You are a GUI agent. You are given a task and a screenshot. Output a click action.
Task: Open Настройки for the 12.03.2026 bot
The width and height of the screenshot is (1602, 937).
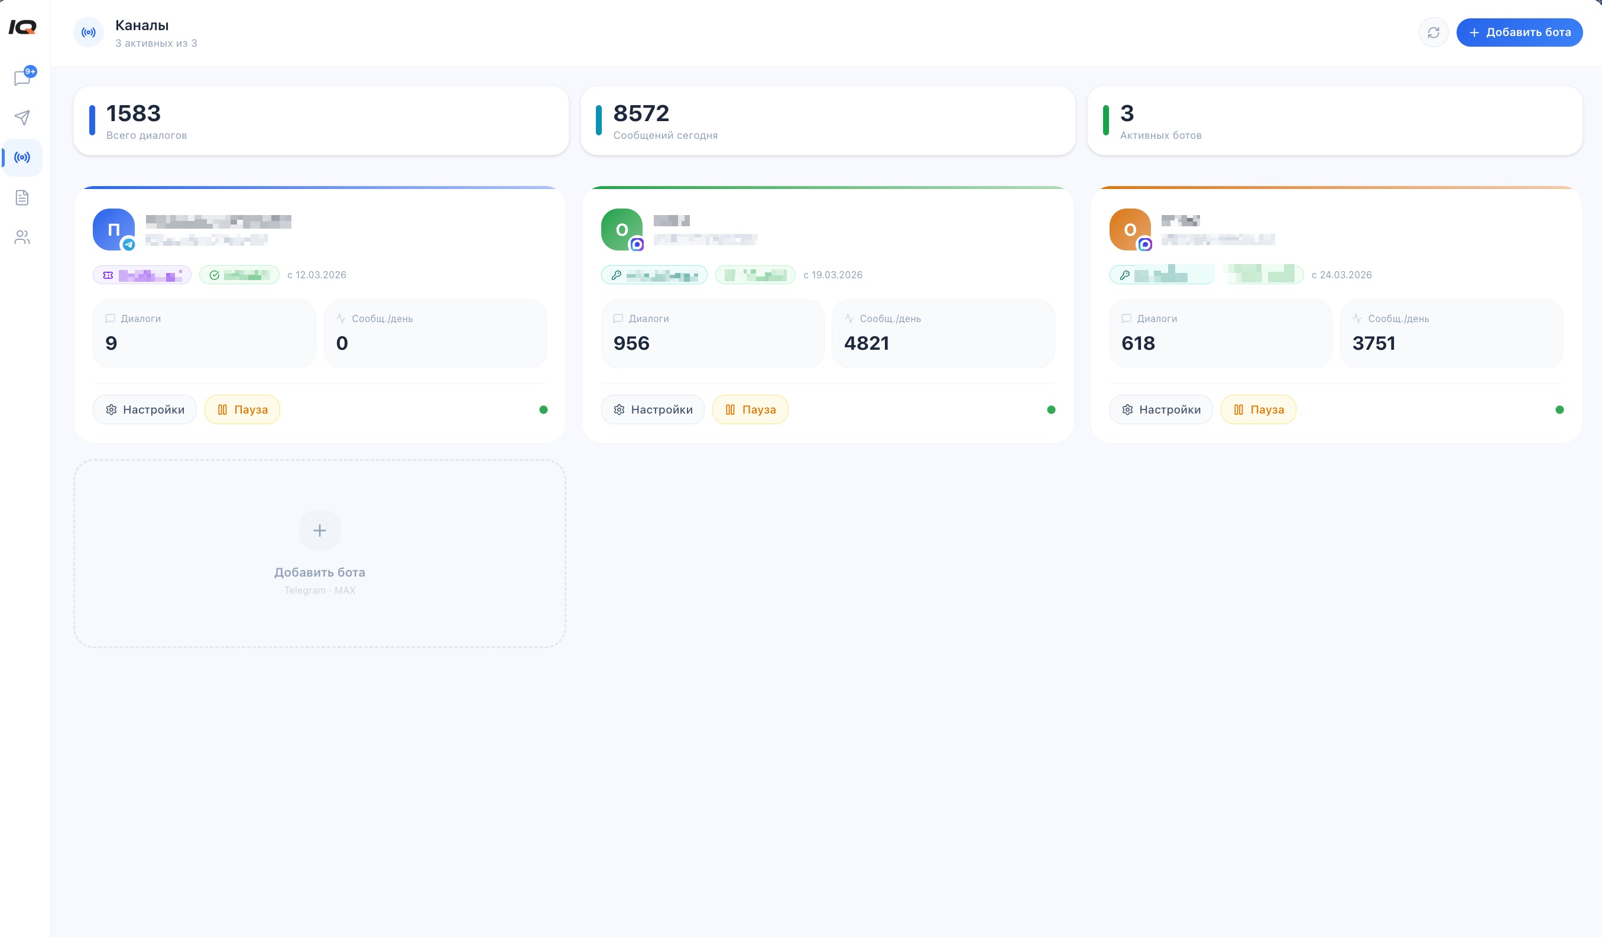(x=145, y=410)
